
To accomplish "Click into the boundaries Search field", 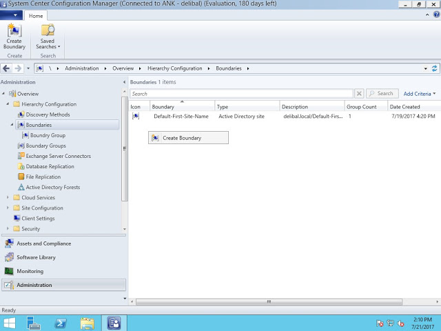I will click(x=241, y=94).
